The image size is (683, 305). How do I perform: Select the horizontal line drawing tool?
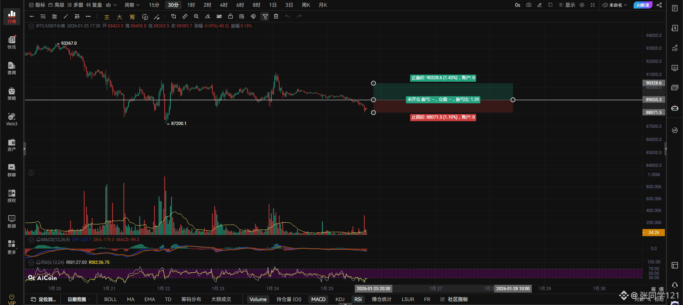click(32, 16)
